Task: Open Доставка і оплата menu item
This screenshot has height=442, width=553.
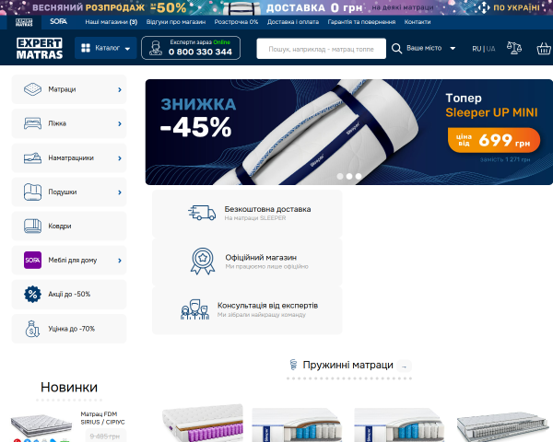Action: point(293,22)
